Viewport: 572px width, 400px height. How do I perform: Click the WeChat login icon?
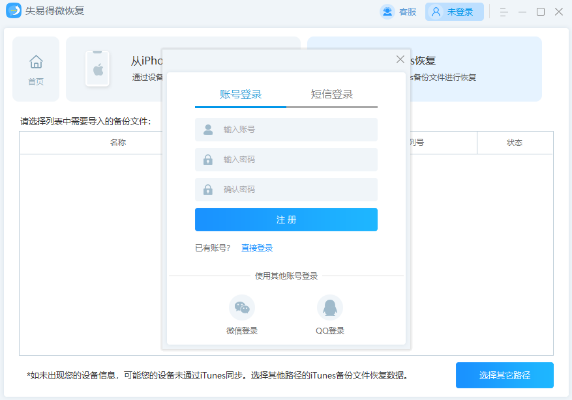click(x=242, y=307)
